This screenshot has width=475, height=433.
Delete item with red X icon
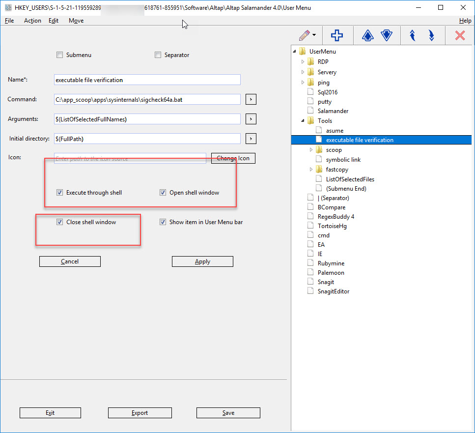tap(460, 35)
